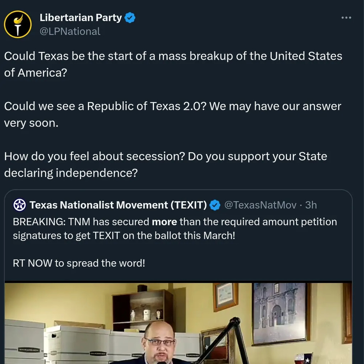The width and height of the screenshot is (364, 364).
Task: Click the Texas Nationalist Movement verified badge
Action: pyautogui.click(x=215, y=205)
